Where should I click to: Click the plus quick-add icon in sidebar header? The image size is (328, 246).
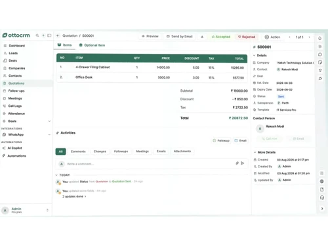(x=43, y=35)
